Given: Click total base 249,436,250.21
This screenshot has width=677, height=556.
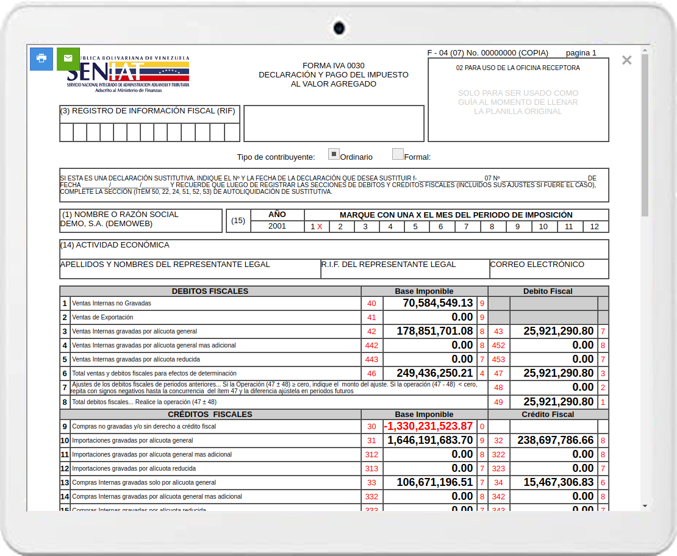Looking at the screenshot, I should [x=435, y=373].
